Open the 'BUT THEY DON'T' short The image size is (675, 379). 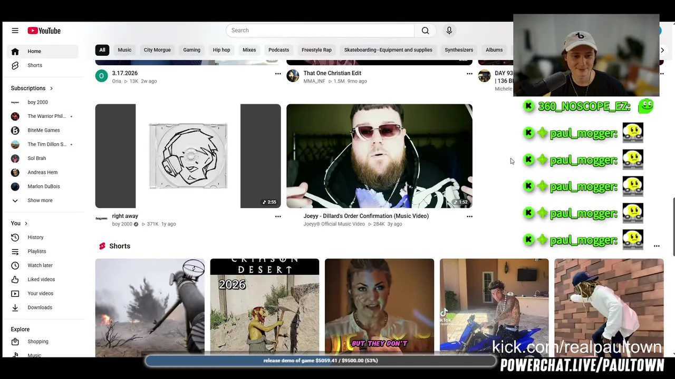tap(379, 307)
